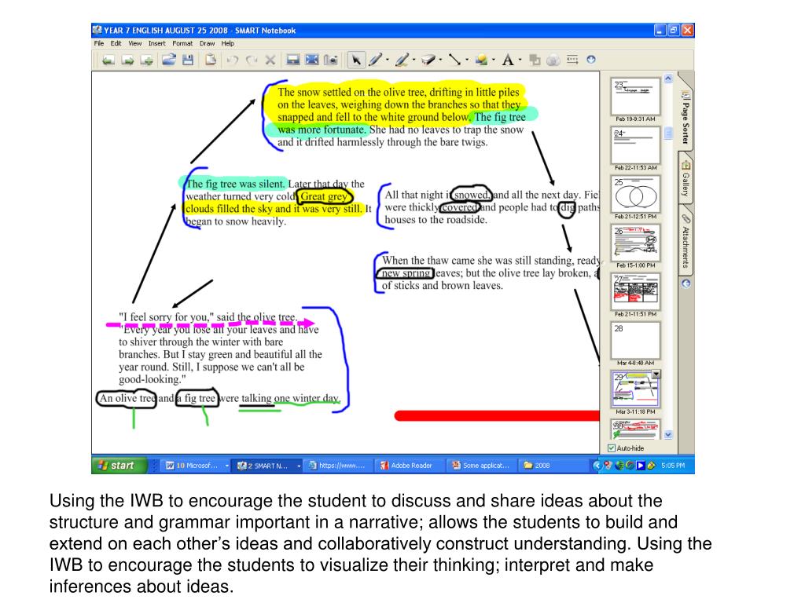The height and width of the screenshot is (603, 805).
Task: Open page 24 thumbnail
Action: pyautogui.click(x=635, y=145)
